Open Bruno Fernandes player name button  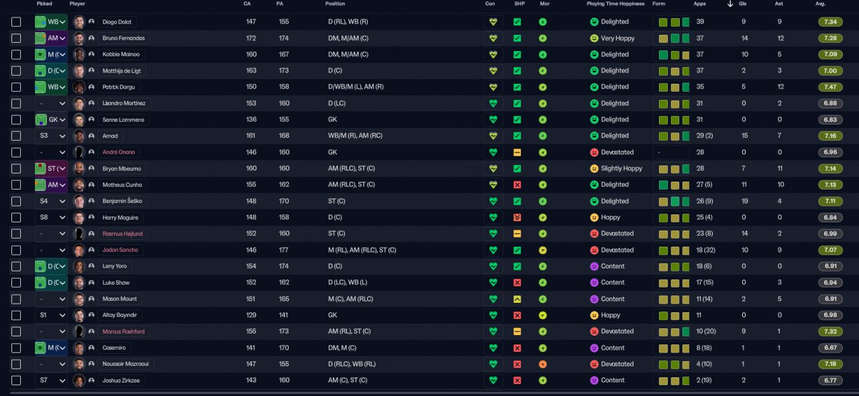coord(123,38)
